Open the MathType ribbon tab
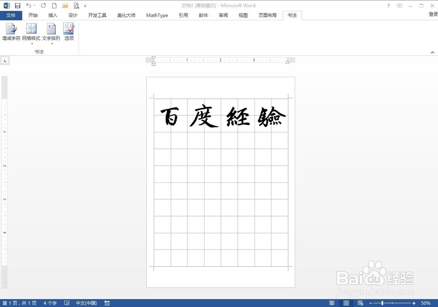438x307 pixels. tap(157, 15)
